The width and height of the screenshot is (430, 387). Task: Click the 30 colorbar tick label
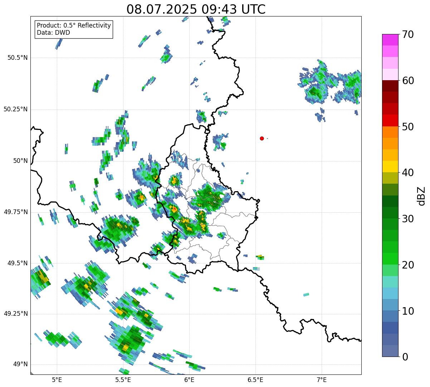point(408,219)
